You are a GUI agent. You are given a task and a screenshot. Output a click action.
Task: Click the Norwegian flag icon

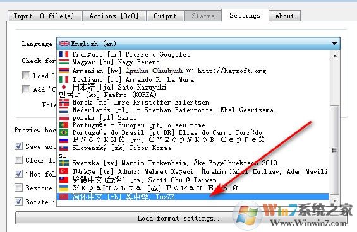[x=64, y=103]
